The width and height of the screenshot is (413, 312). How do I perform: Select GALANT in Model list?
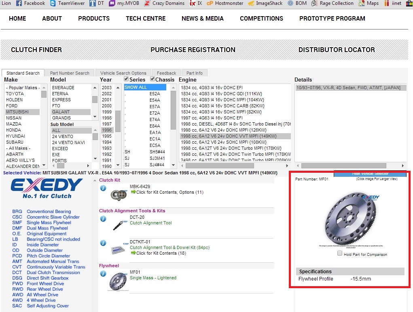coord(71,112)
